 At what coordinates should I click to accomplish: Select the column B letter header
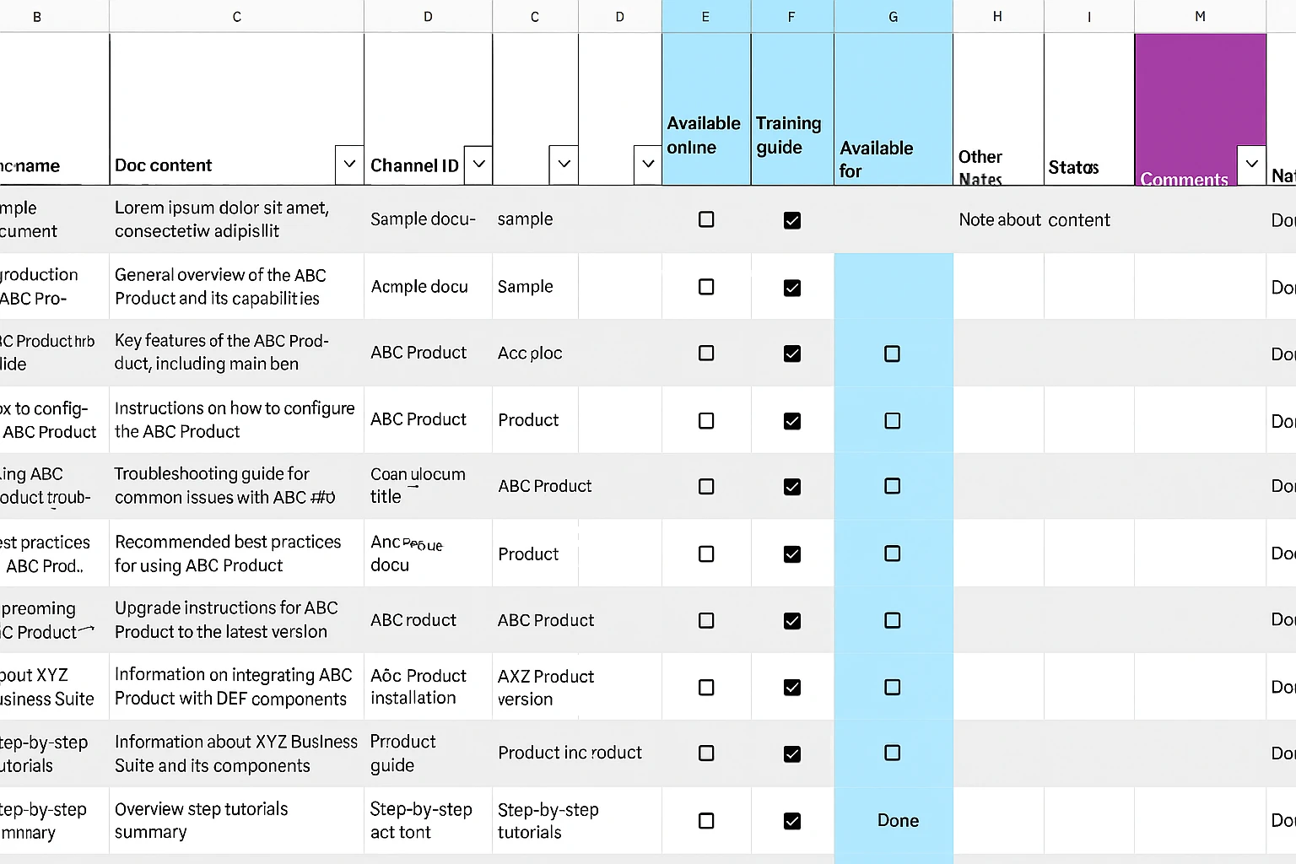click(x=37, y=15)
